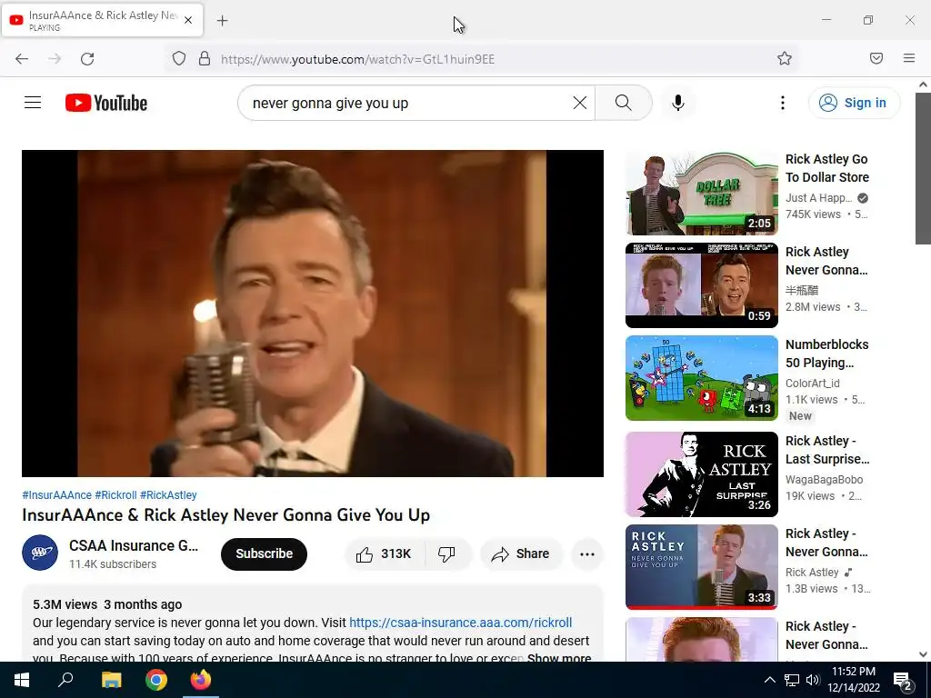
Task: Like the video with thumbs up
Action: [x=385, y=553]
